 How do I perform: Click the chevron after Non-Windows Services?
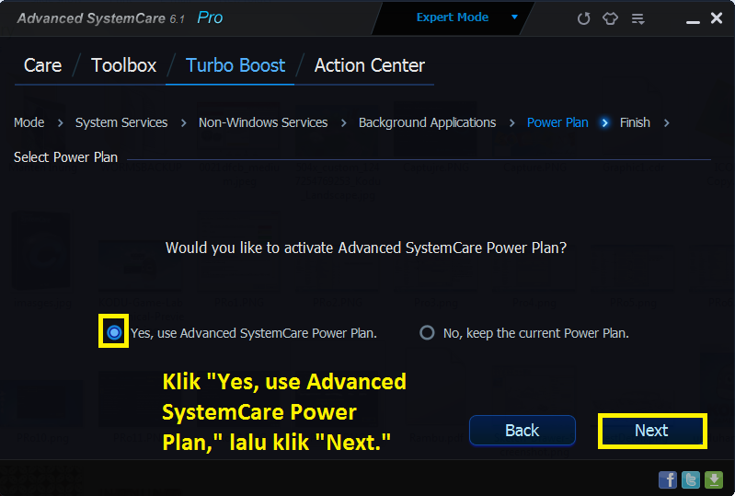(344, 122)
